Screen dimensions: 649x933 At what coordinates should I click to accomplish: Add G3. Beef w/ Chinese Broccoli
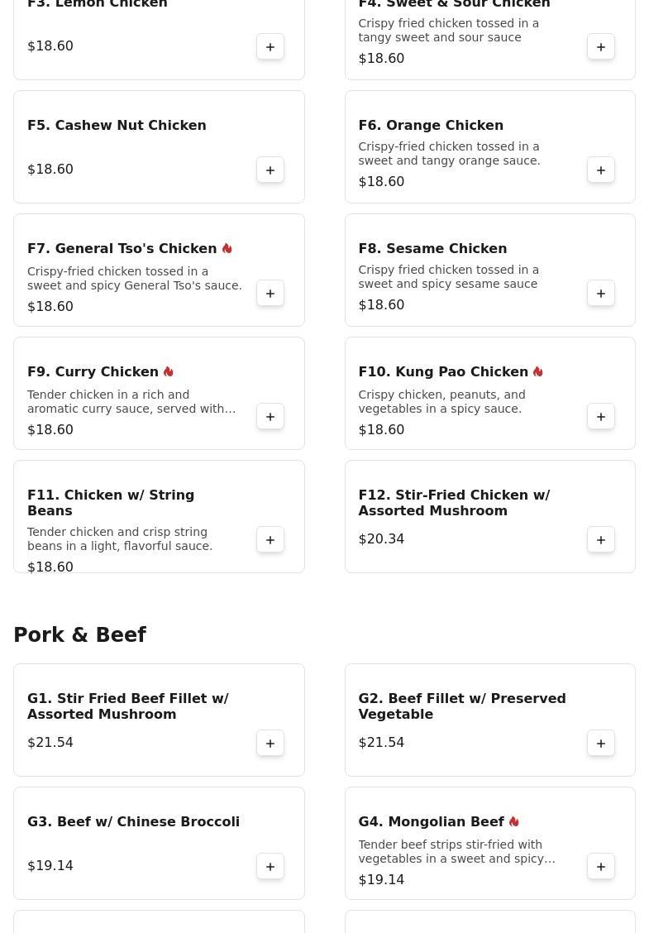(270, 866)
